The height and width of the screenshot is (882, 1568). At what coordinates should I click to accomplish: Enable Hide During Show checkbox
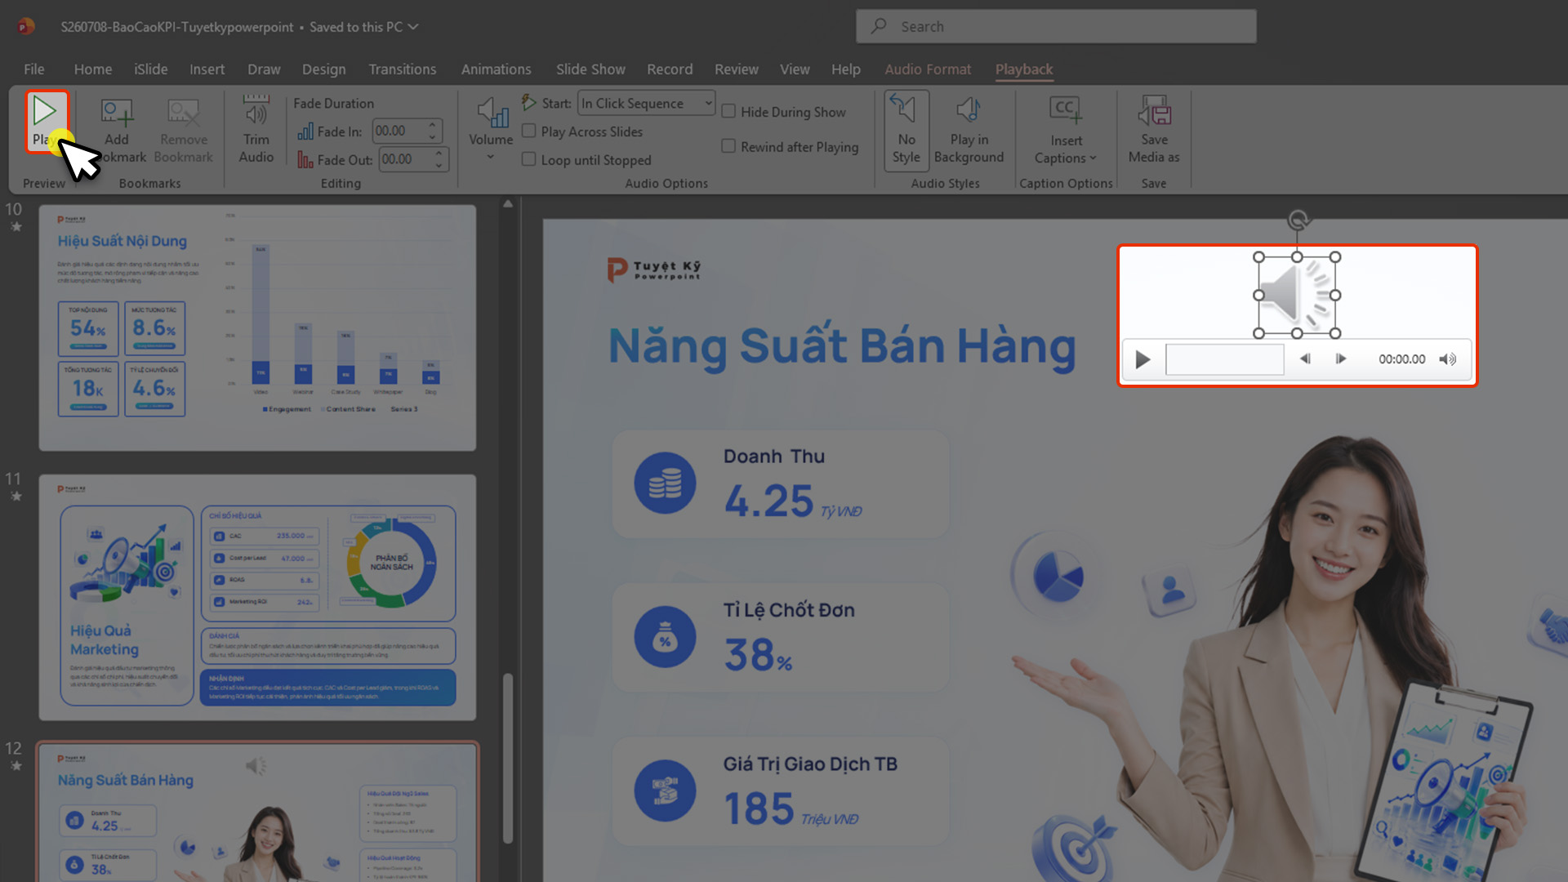[728, 111]
